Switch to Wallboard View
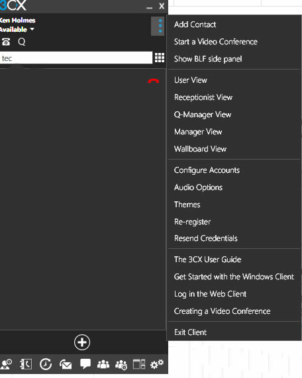 [x=200, y=149]
